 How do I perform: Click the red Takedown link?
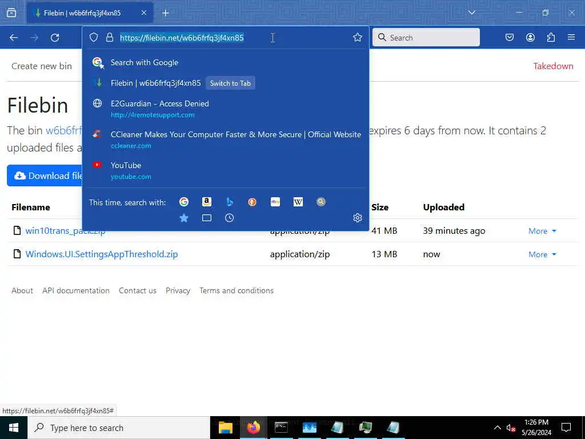[553, 66]
